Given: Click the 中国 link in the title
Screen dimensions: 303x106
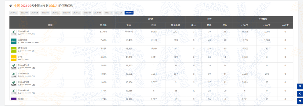Looking at the screenshot, I should [17, 6].
